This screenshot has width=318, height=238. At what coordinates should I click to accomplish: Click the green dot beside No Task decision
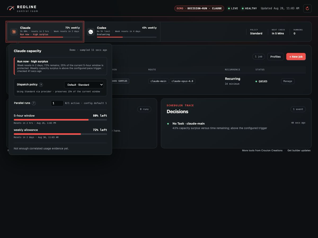click(x=168, y=123)
